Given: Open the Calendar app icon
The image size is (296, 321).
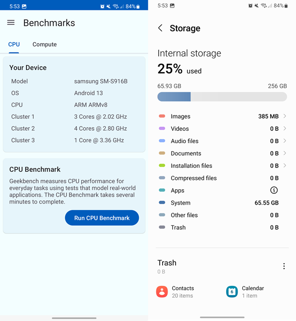Looking at the screenshot, I should click(232, 291).
